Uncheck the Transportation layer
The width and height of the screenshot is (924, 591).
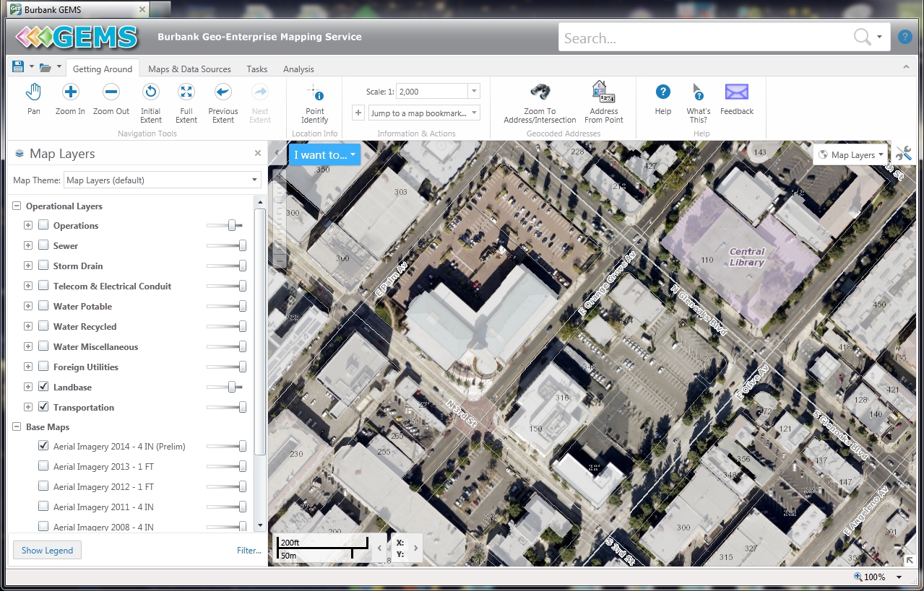coord(43,407)
